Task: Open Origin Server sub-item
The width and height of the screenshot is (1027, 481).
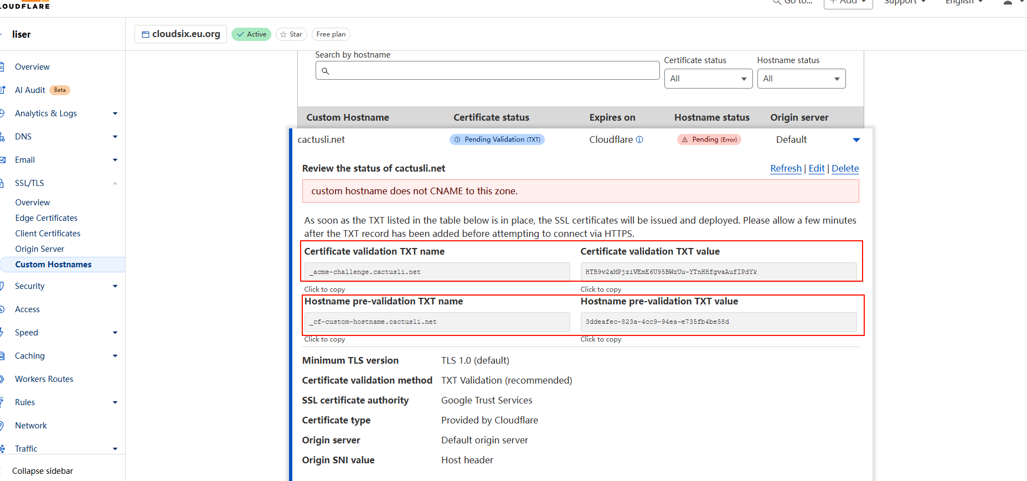Action: pyautogui.click(x=40, y=249)
